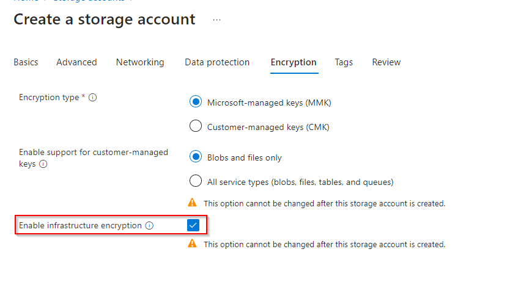Click the warning icon under All service types
This screenshot has height=296, width=521.
point(193,203)
